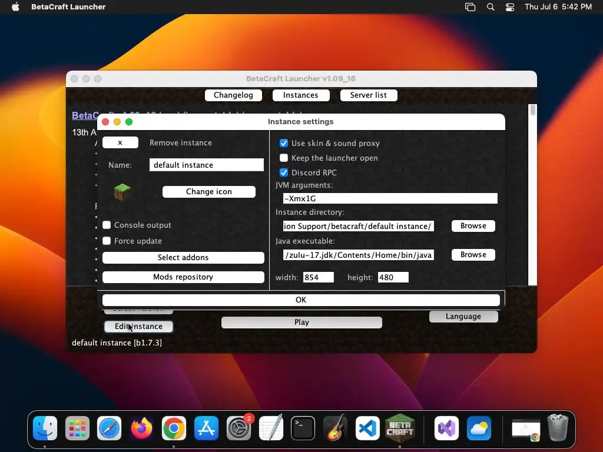Enable Keep the launcher open
Screen dimensions: 603x452
(284, 158)
